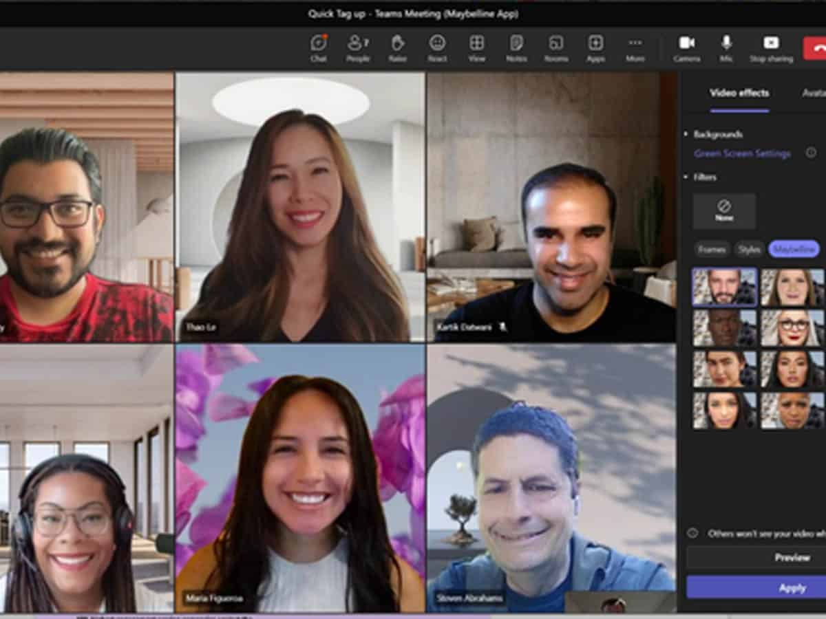Screen dimensions: 826x619
Task: Select the None filter option
Action: [x=724, y=210]
